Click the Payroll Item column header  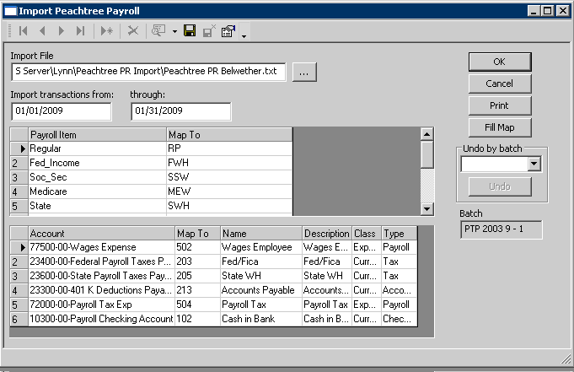pyautogui.click(x=98, y=135)
